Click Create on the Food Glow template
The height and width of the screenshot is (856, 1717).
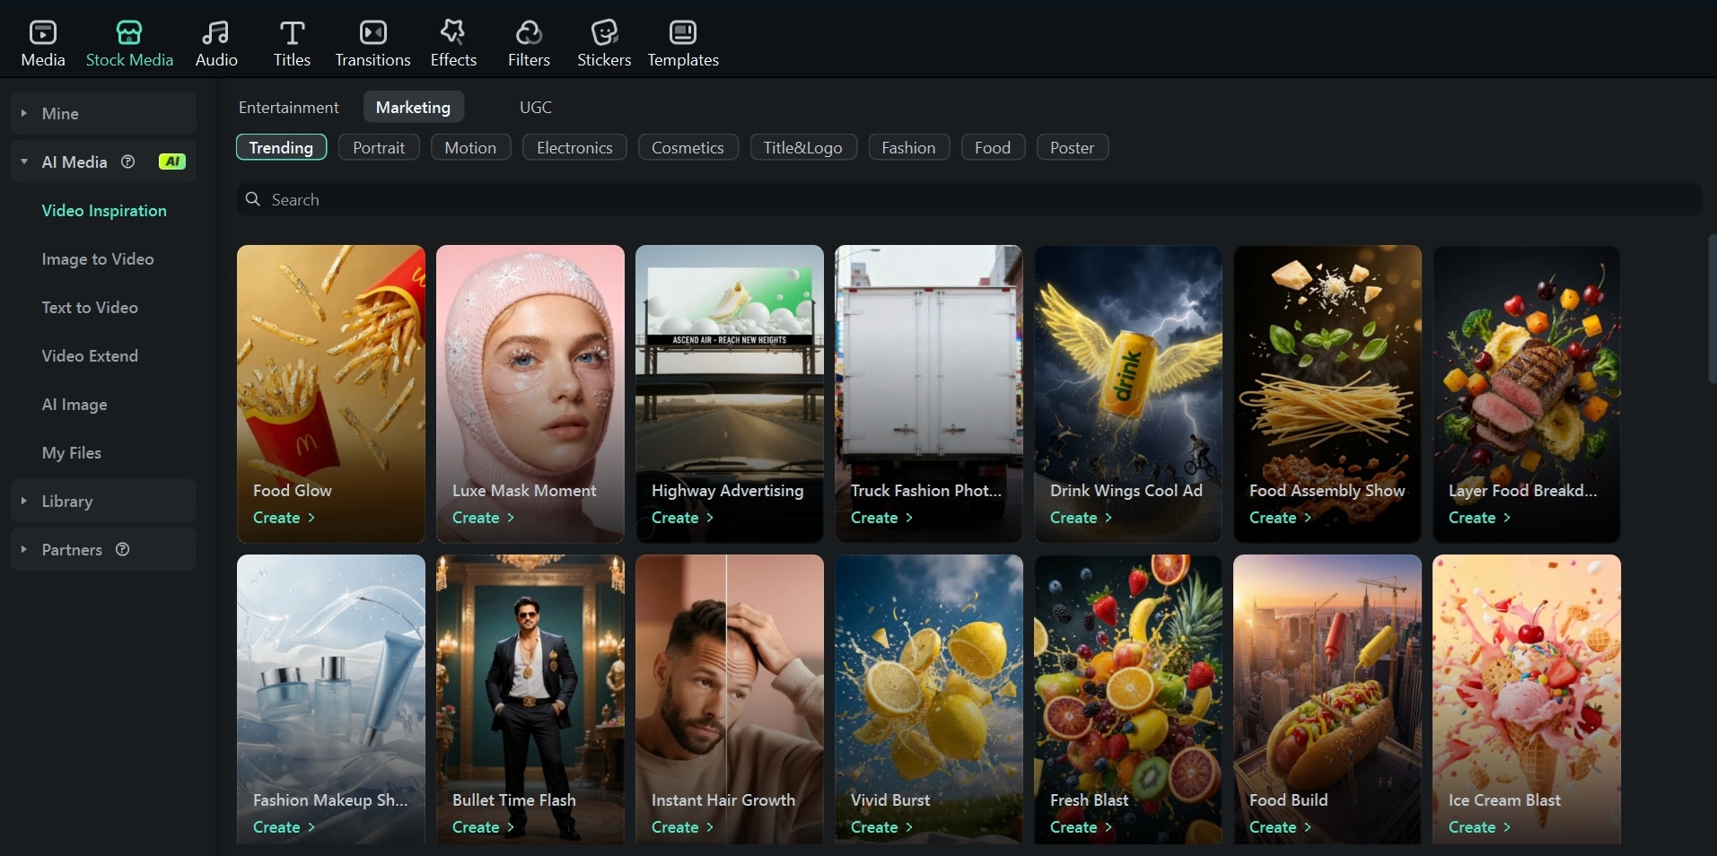click(x=284, y=518)
